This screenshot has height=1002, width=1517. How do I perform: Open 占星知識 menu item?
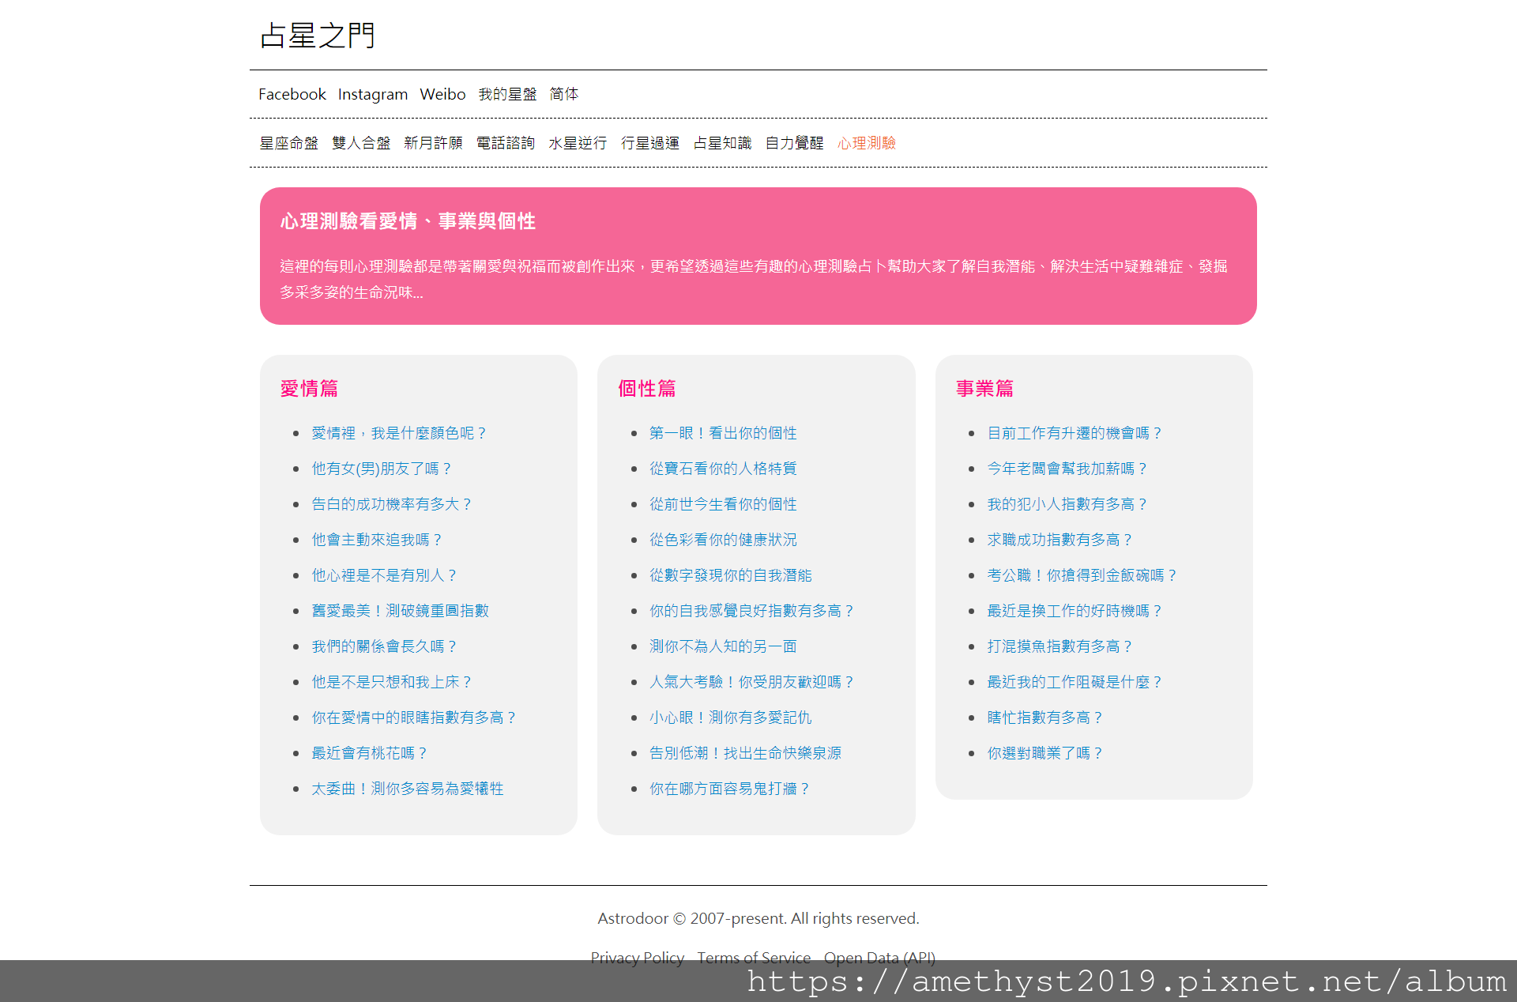pos(722,143)
